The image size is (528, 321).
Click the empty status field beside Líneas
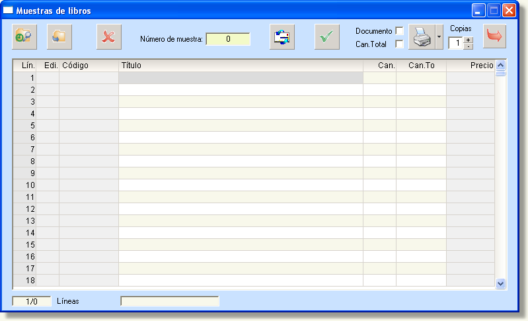point(170,301)
